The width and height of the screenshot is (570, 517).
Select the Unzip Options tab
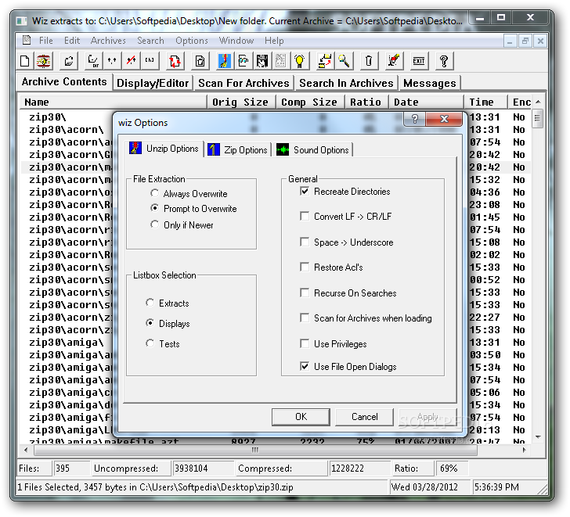point(164,149)
